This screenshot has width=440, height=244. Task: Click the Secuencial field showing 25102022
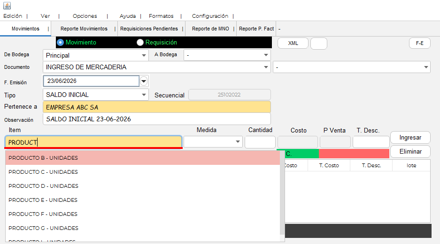(x=229, y=95)
